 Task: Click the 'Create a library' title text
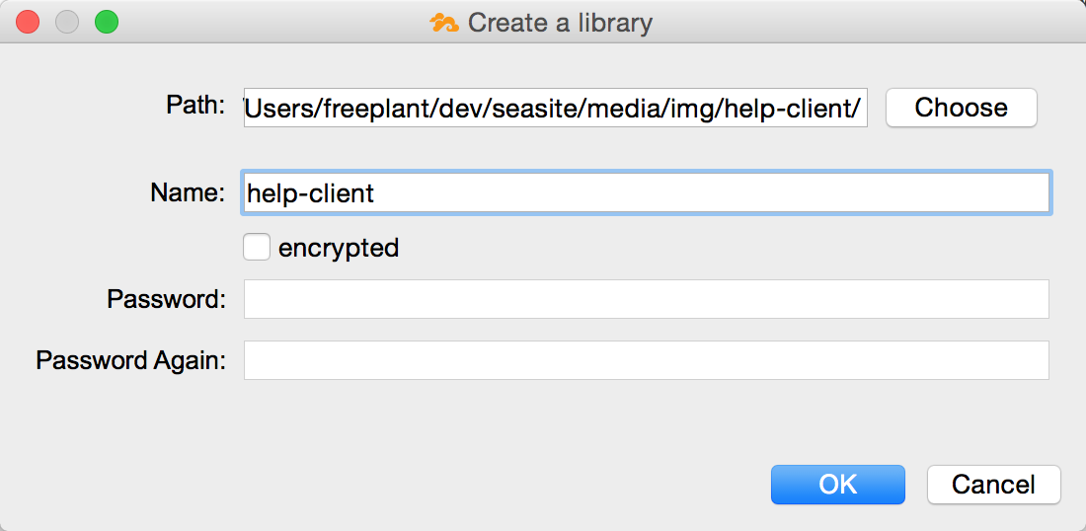click(560, 23)
